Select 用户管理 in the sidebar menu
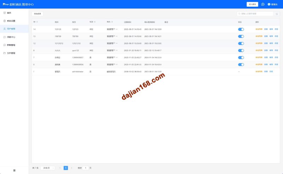Image resolution: width=283 pixels, height=174 pixels. [x=11, y=29]
